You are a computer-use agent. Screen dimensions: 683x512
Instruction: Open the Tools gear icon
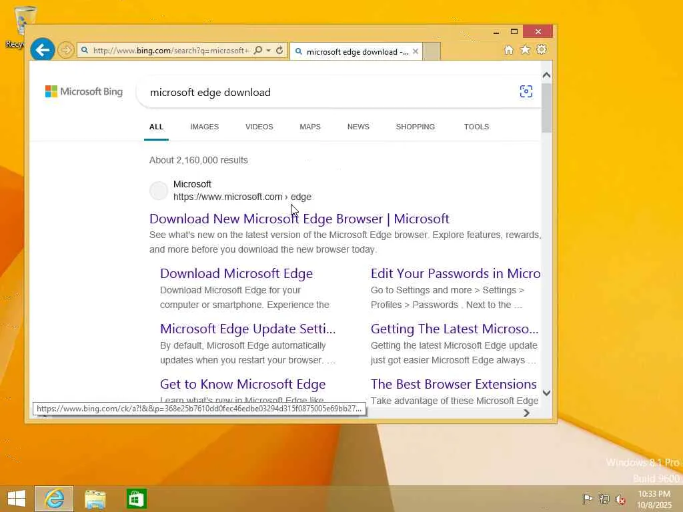point(542,50)
